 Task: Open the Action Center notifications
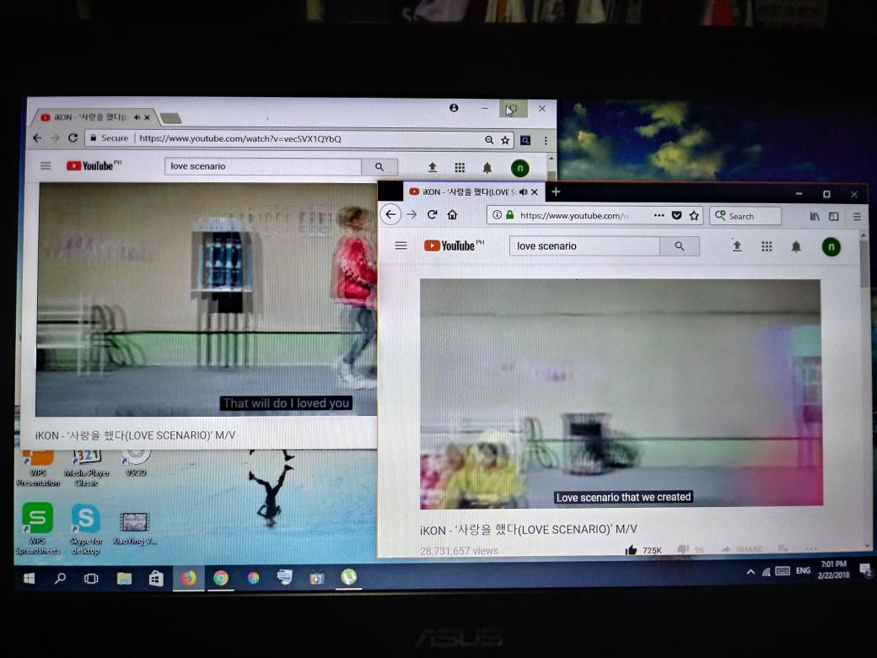(865, 570)
